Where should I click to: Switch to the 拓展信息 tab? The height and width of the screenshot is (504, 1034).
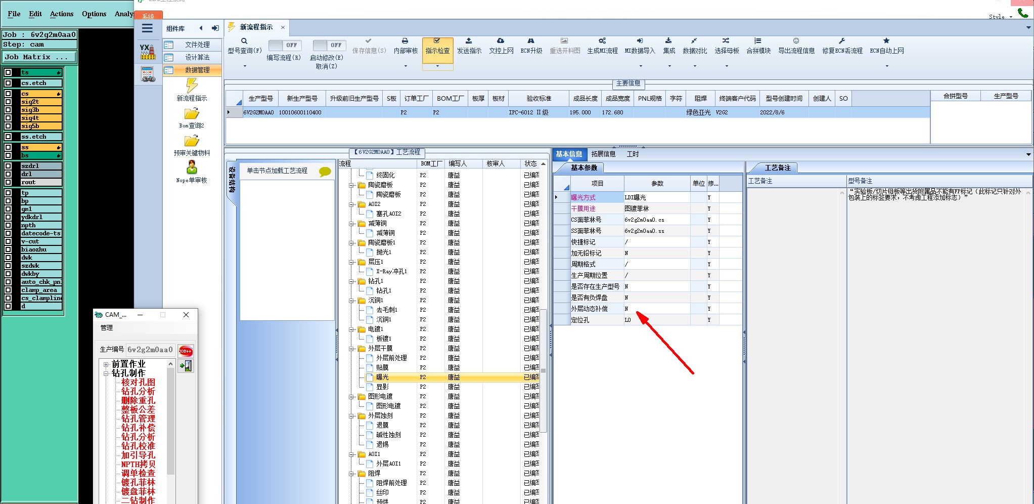pyautogui.click(x=603, y=154)
